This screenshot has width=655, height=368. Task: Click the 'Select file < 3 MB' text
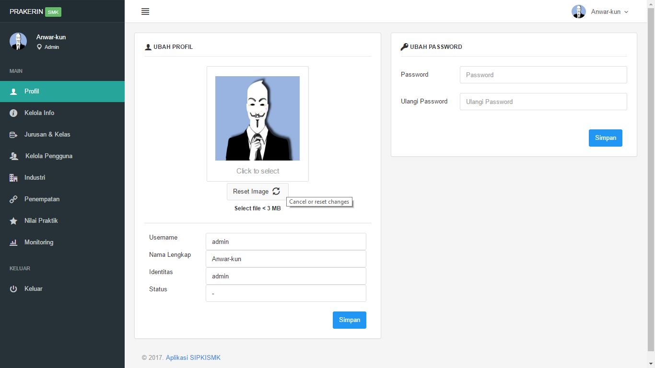pos(257,208)
